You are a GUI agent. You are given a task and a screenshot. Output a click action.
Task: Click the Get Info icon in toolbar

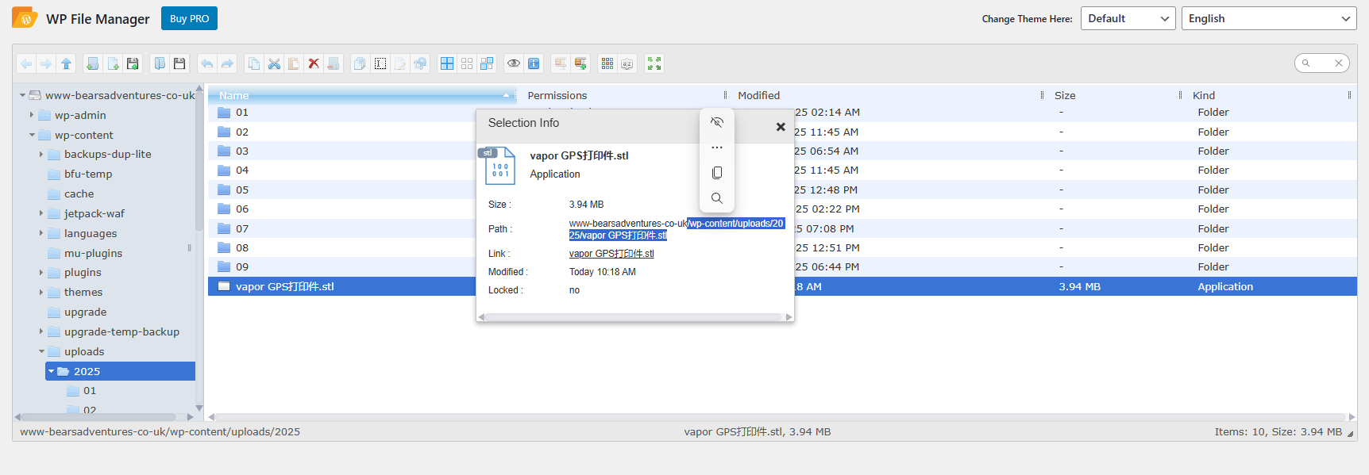[534, 63]
